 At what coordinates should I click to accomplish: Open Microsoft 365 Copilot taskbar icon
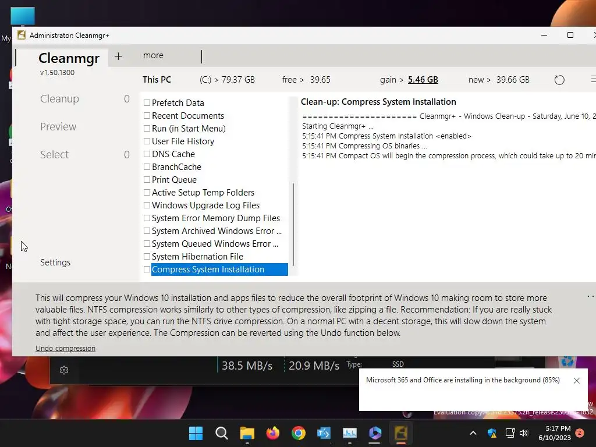375,433
